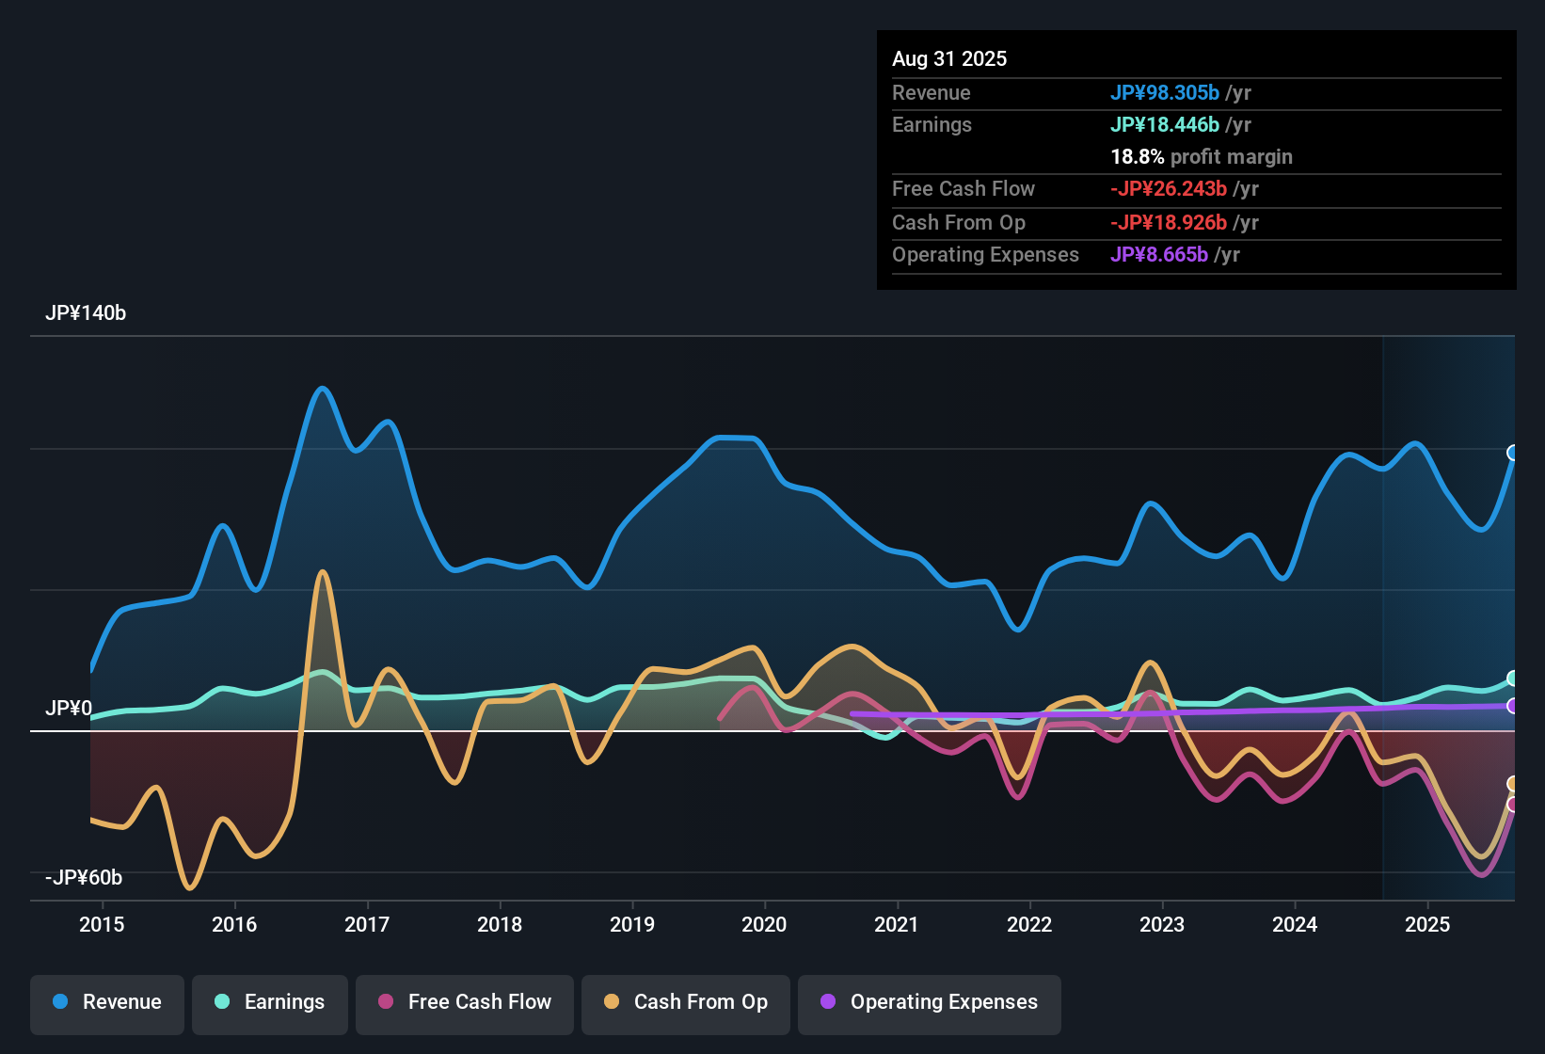Click the Free Cash Flow endpoint marker
Image resolution: width=1545 pixels, height=1054 pixels.
tap(1513, 806)
